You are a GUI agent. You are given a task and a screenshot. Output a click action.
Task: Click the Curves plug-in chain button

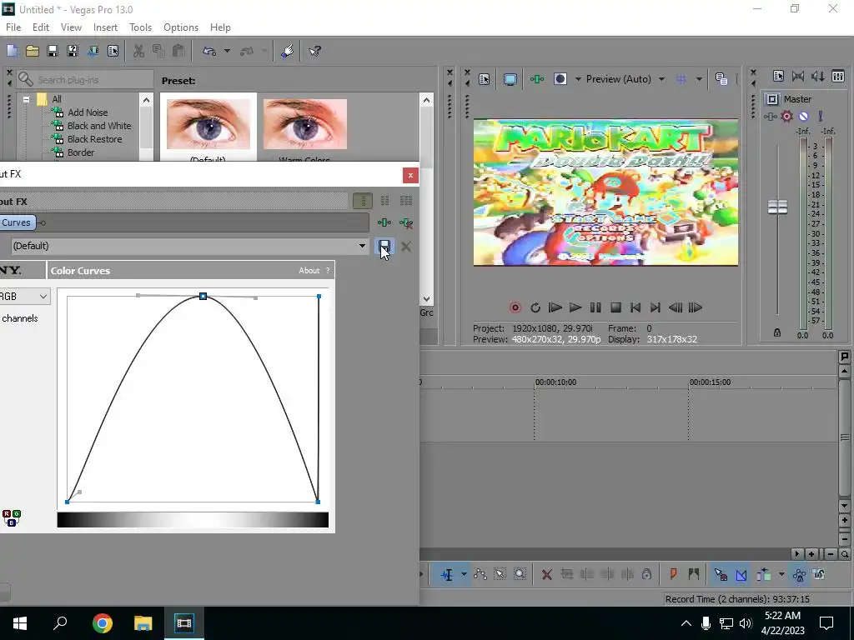coord(17,222)
